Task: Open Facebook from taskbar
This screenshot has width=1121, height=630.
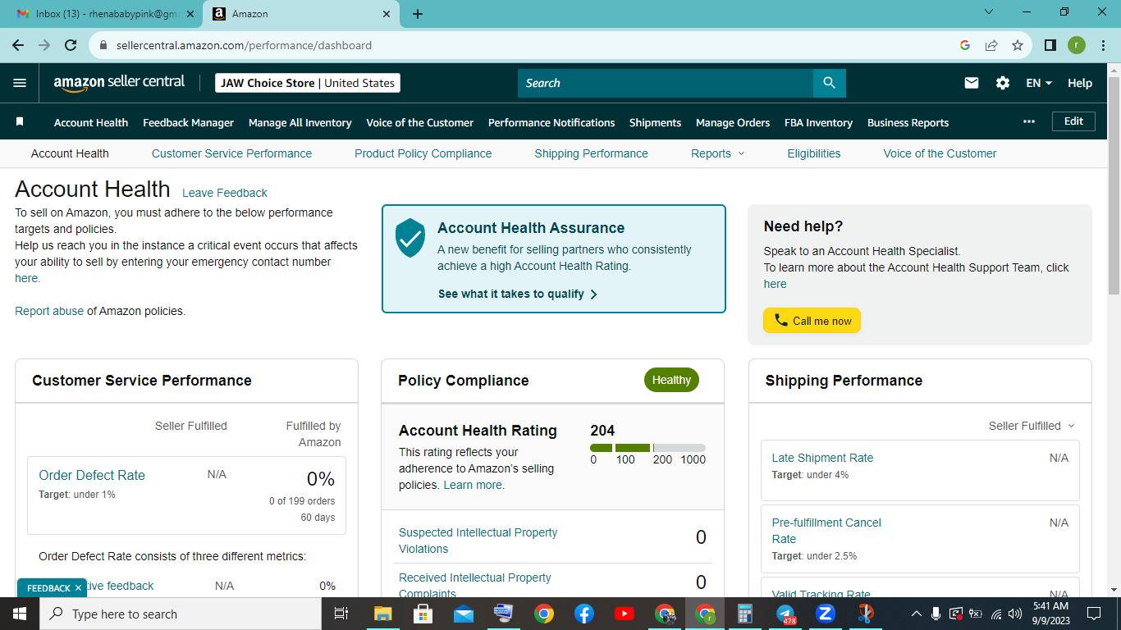Action: 584,614
